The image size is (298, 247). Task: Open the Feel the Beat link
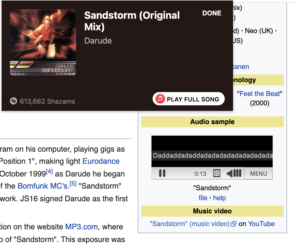pyautogui.click(x=260, y=94)
